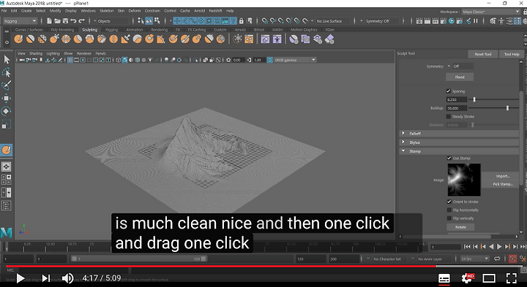This screenshot has height=287, width=527.
Task: Select the Flatten sculpt tool in the shelf
Action: [x=78, y=39]
